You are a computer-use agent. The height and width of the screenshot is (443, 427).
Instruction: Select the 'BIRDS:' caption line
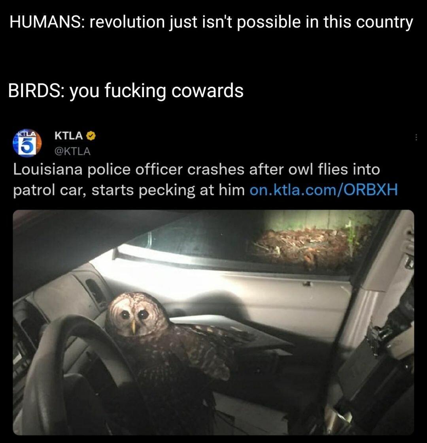coord(126,91)
